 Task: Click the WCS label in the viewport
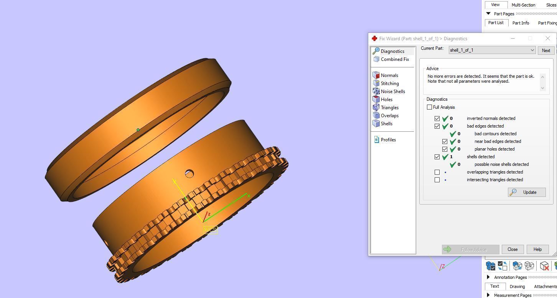[x=210, y=230]
